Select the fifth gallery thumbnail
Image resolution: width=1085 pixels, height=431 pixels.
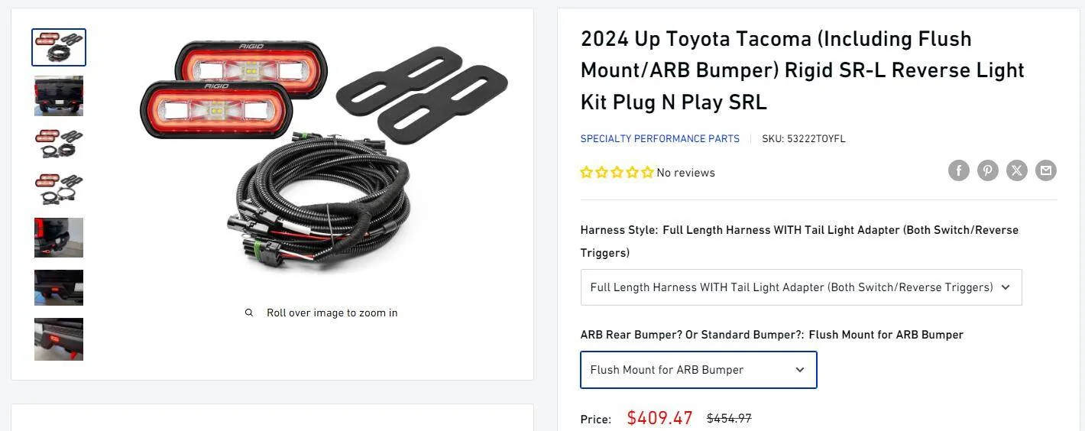[59, 238]
